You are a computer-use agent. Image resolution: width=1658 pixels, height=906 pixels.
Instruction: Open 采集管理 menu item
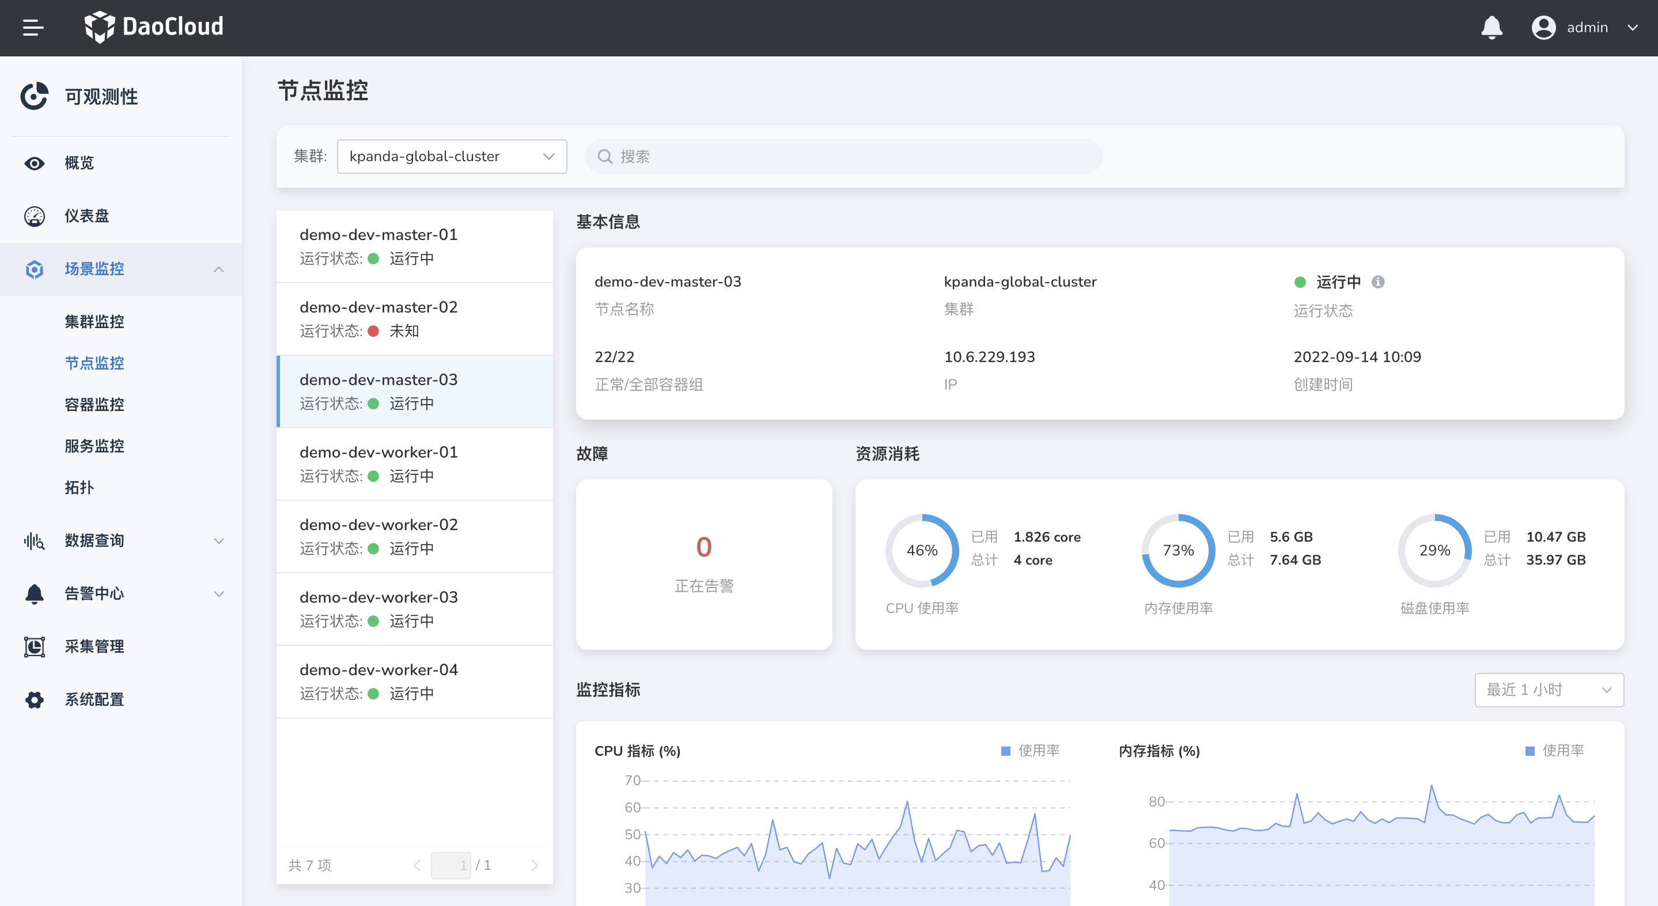[121, 647]
